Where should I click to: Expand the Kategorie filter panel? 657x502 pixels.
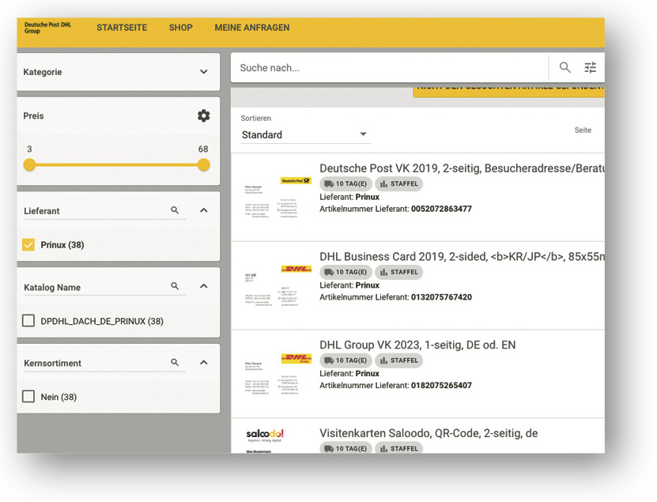coord(203,72)
